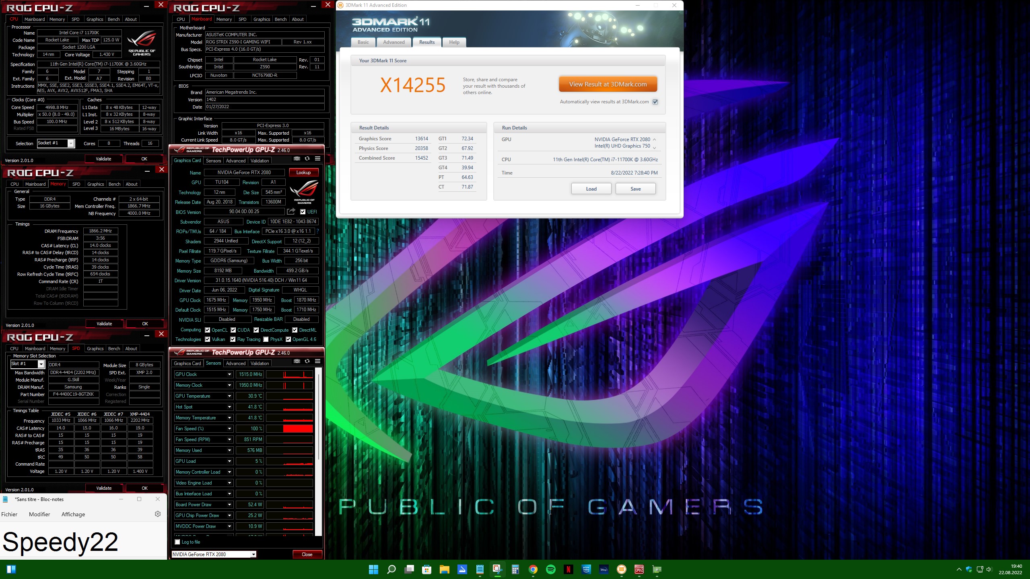Open Prime Video from taskbar
Image resolution: width=1030 pixels, height=579 pixels.
click(x=586, y=569)
